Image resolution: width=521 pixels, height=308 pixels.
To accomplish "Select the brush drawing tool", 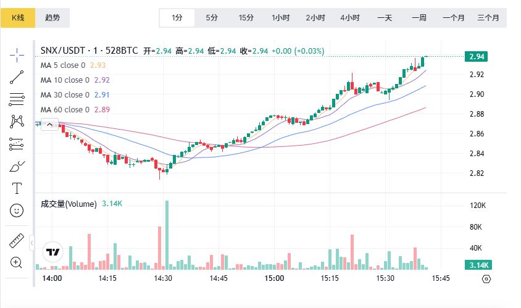I will tap(17, 166).
